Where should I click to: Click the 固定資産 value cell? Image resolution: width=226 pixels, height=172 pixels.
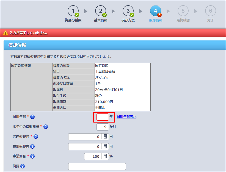point(123,66)
